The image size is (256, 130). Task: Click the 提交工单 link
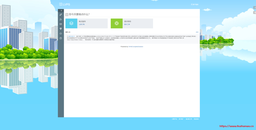127,24
